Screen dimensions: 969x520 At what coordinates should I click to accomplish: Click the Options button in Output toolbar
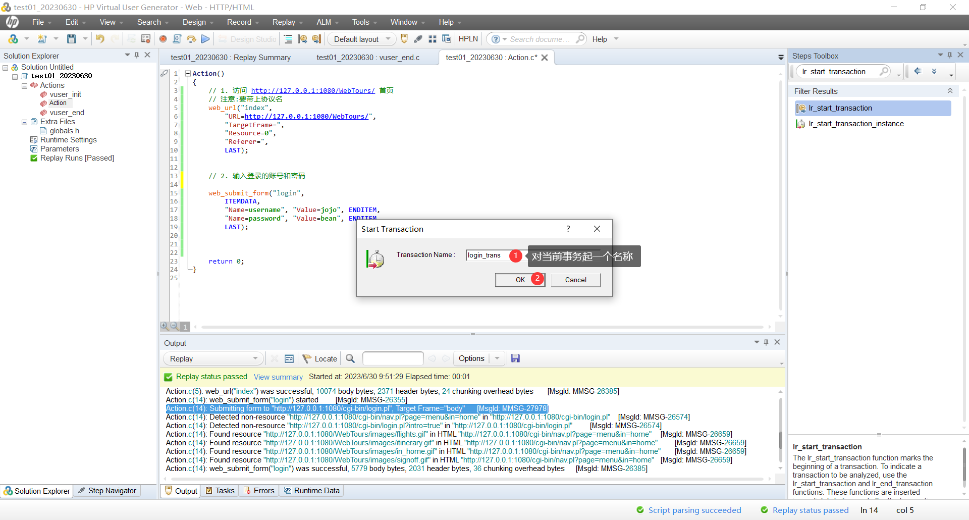471,358
